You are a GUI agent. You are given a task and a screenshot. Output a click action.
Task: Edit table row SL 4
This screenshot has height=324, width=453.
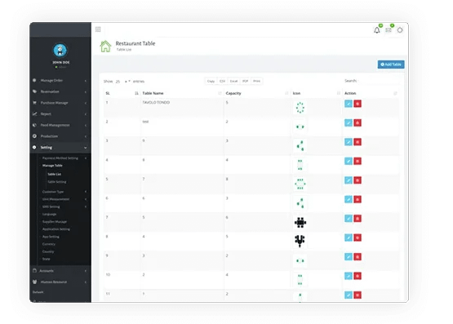(x=349, y=161)
